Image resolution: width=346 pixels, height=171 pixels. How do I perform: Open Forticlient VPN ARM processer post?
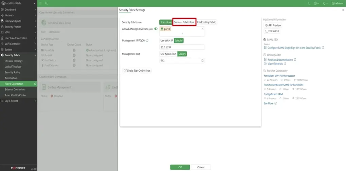click(x=279, y=76)
